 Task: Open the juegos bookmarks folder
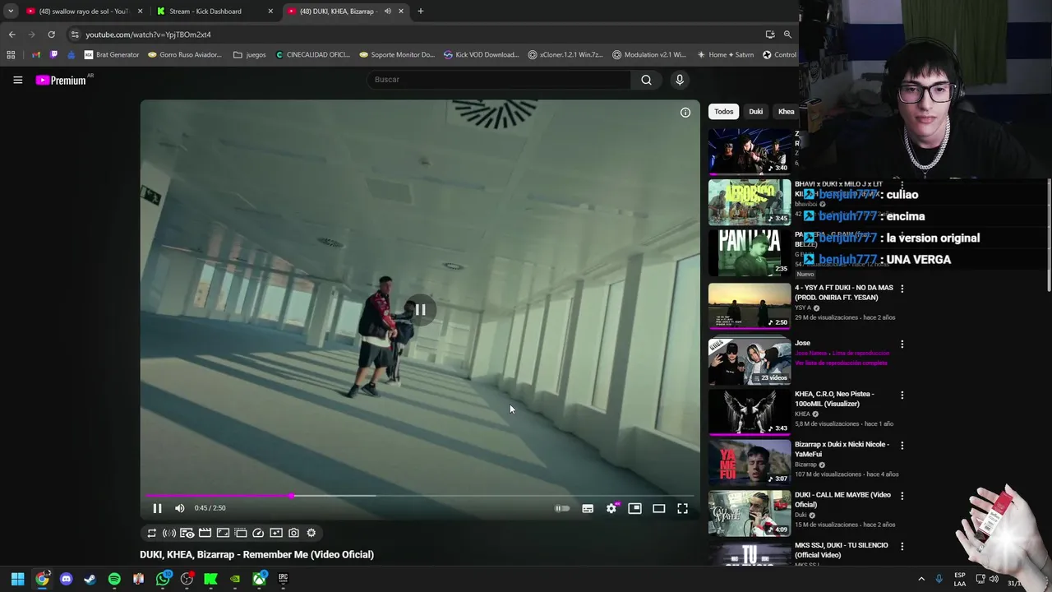point(250,55)
